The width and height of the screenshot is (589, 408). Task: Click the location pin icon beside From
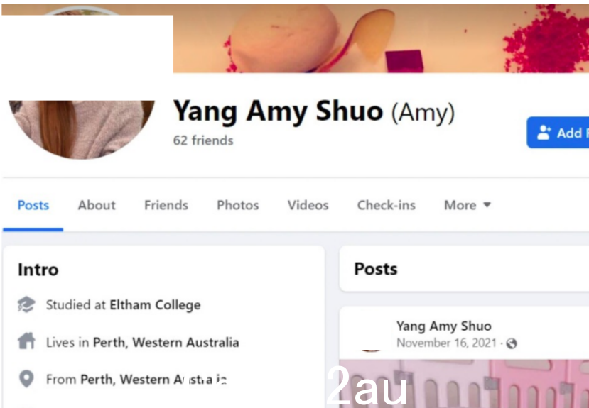click(26, 379)
